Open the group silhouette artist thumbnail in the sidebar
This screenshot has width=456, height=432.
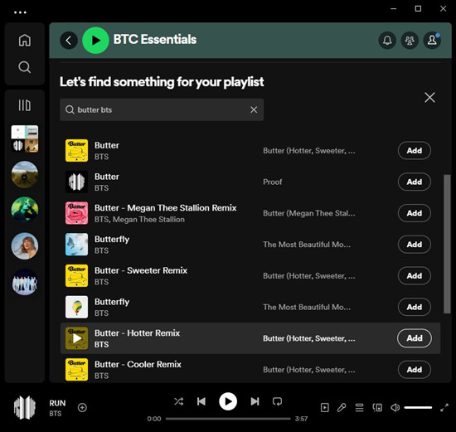(24, 282)
